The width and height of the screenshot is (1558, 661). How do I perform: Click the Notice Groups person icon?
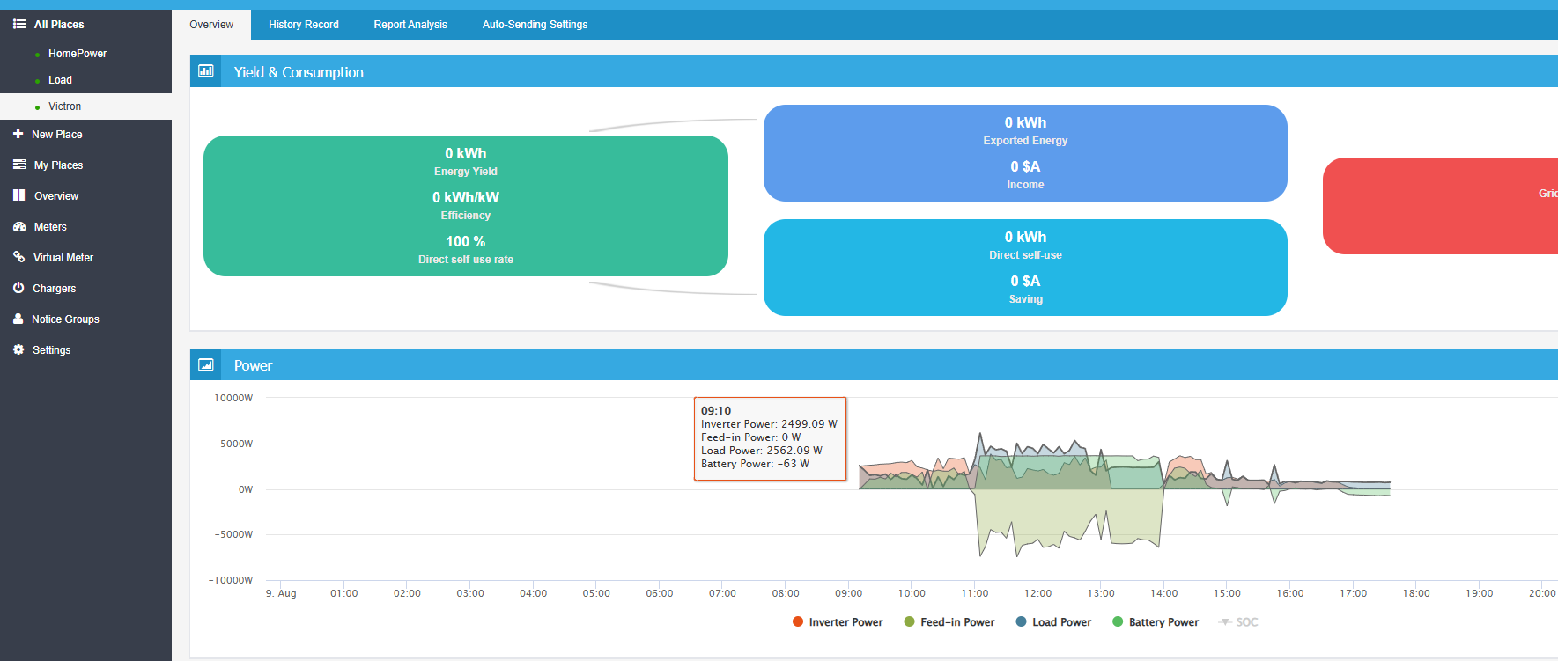click(18, 319)
